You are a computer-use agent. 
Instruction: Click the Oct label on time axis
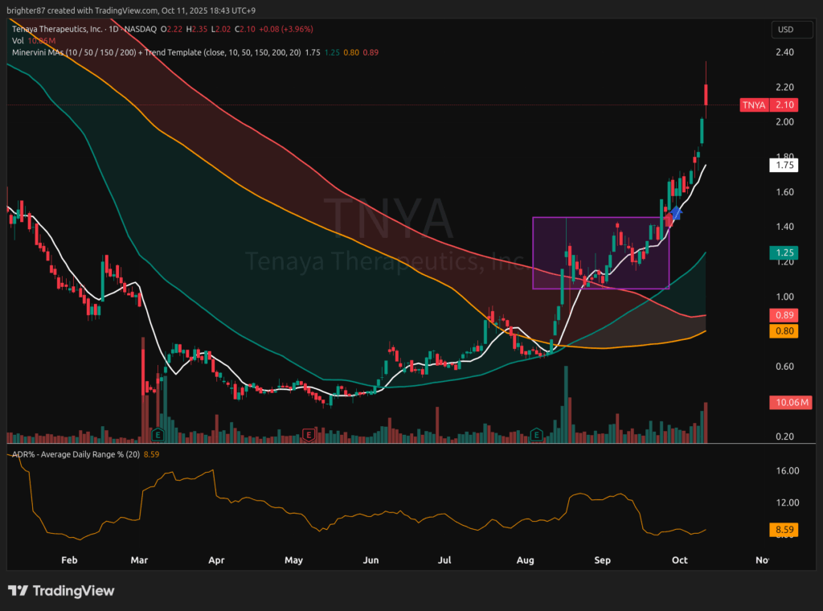[682, 560]
